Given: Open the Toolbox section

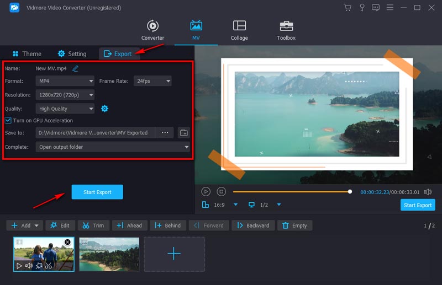Looking at the screenshot, I should coord(286,30).
